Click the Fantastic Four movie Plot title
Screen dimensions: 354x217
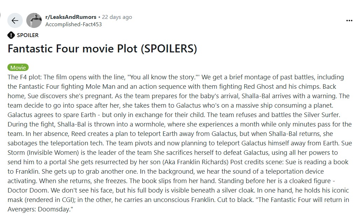click(x=102, y=49)
